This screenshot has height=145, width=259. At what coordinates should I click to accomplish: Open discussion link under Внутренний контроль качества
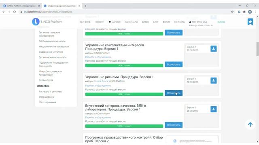[98, 118]
